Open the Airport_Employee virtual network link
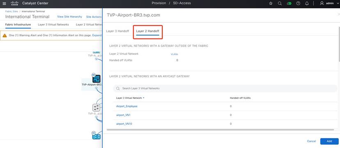This screenshot has height=148, width=340. point(127,106)
